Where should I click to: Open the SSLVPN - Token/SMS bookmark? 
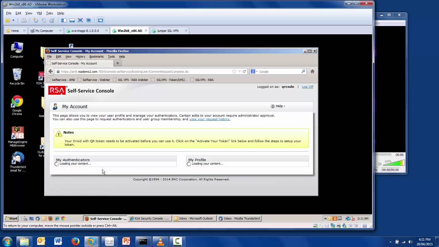(x=169, y=80)
